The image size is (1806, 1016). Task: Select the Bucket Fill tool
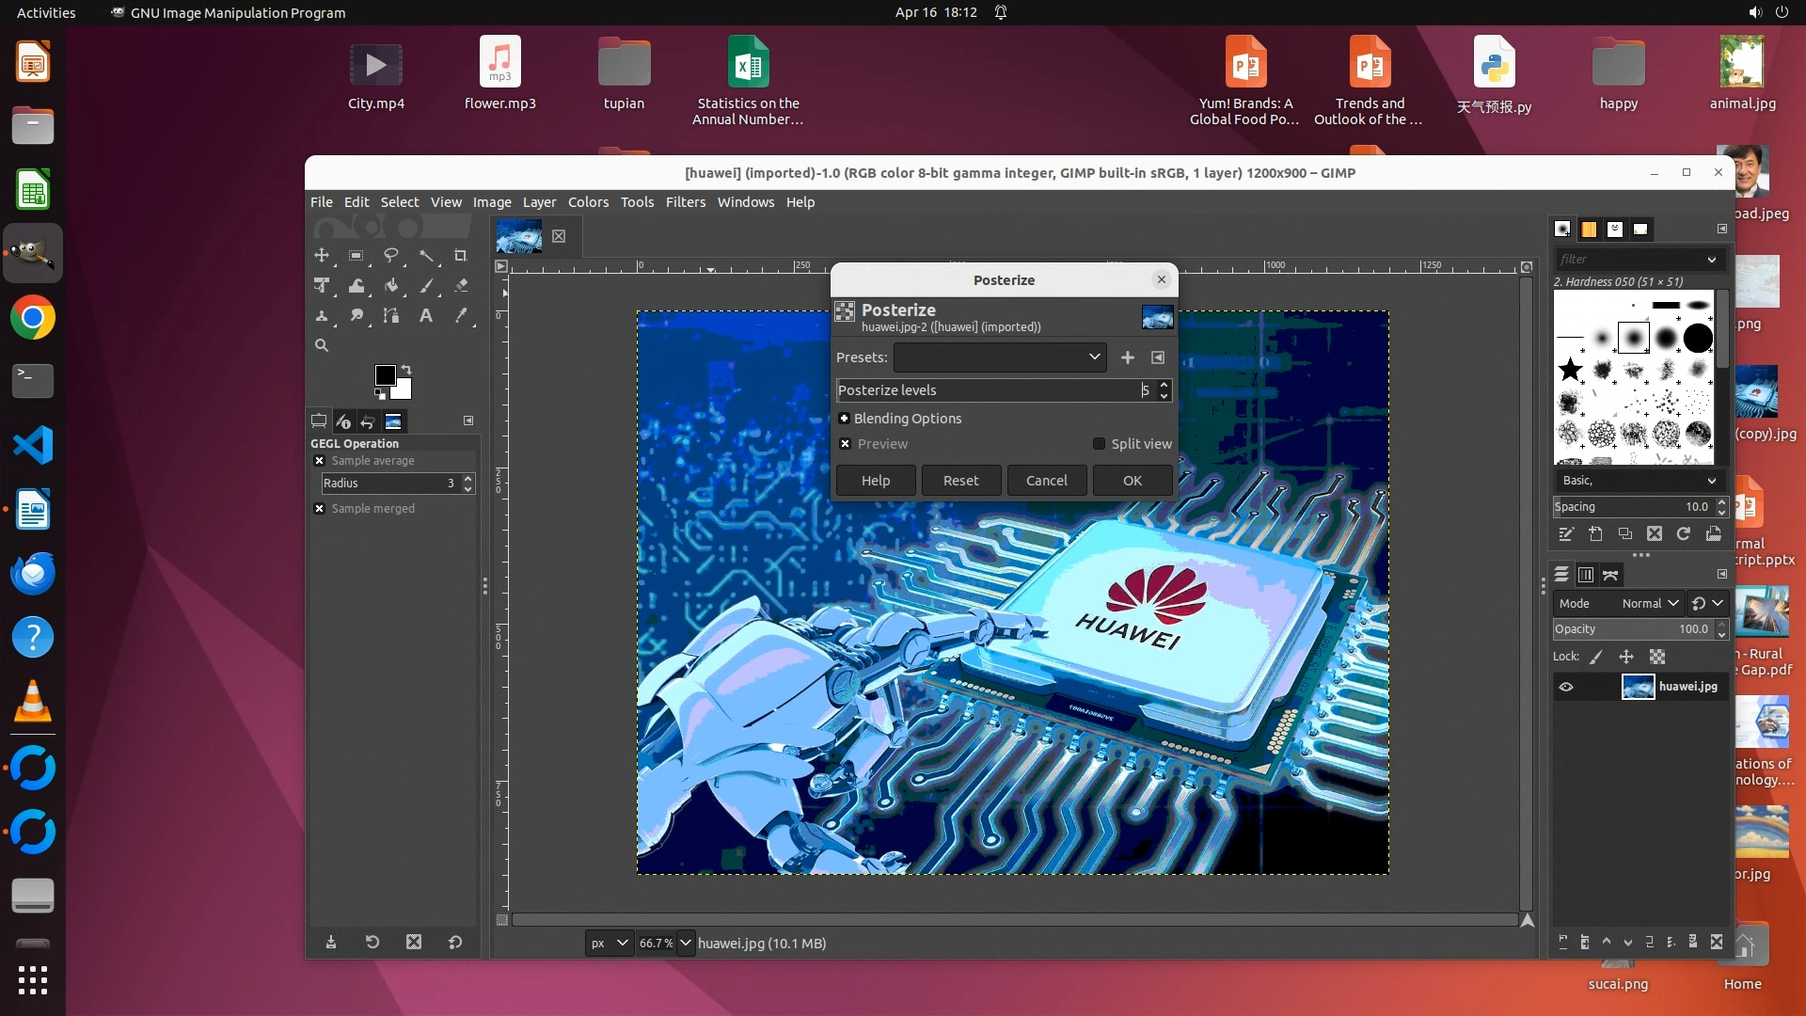(x=391, y=286)
